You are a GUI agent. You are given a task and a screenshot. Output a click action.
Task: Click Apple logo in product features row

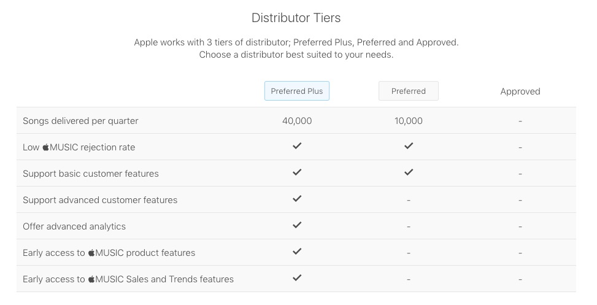point(91,252)
